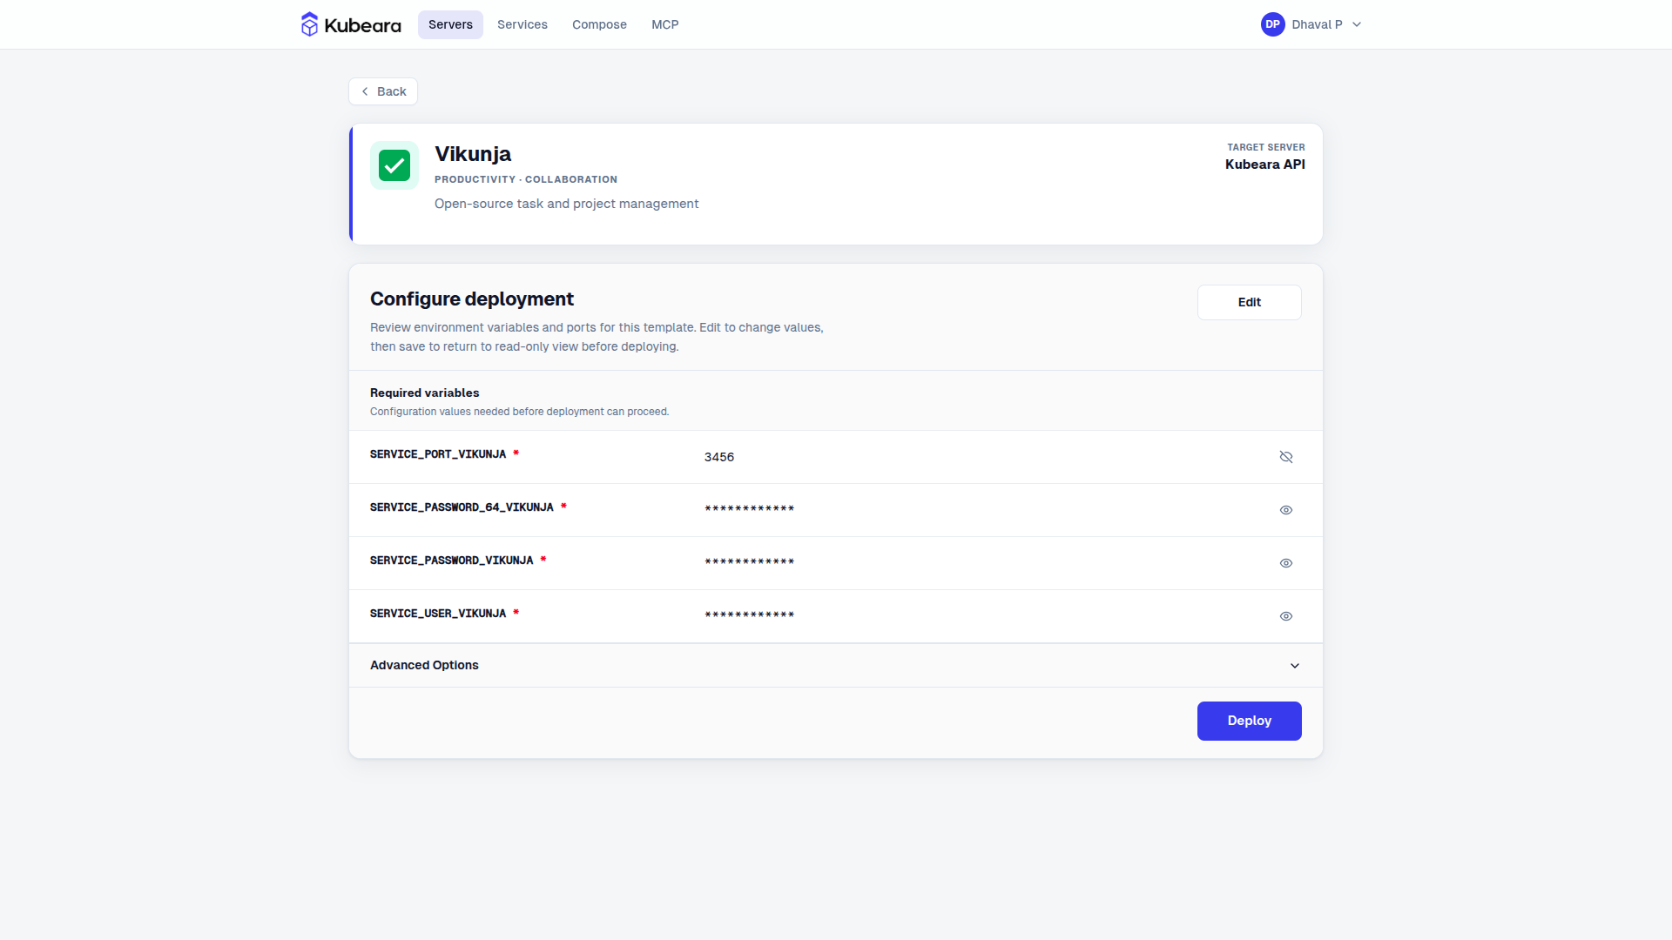Click the SERVICE_USER_VIKUNJA masked value

tap(750, 615)
